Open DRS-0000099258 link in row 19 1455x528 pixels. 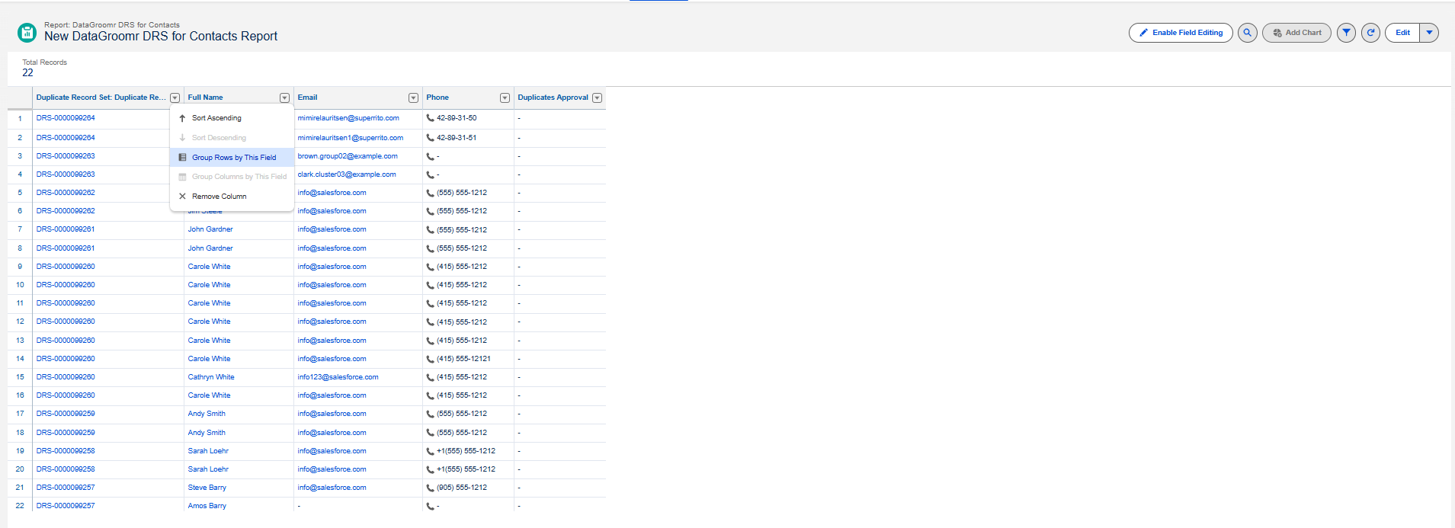pyautogui.click(x=66, y=451)
